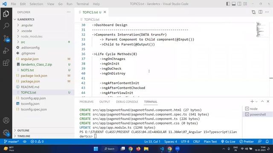Viewport: 273px width, 153px height.
Task: Open the Terminal menu
Action: (82, 4)
